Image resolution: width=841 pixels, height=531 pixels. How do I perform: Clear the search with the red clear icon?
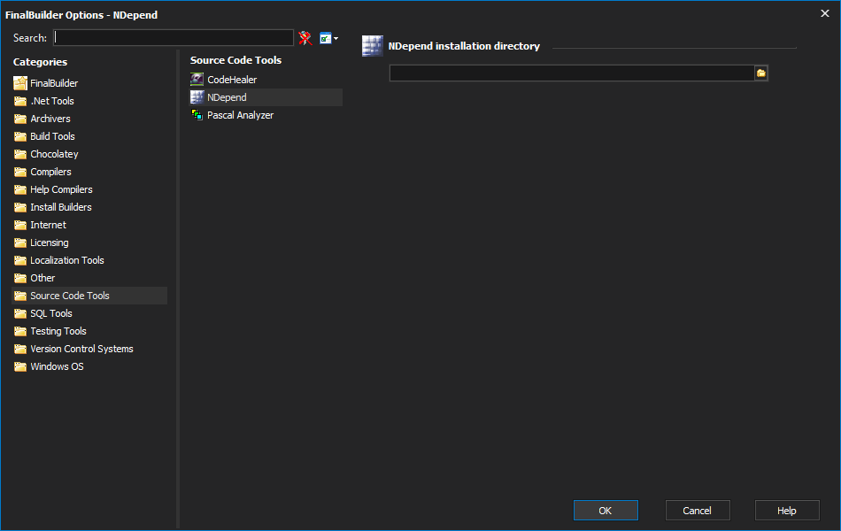pos(305,38)
